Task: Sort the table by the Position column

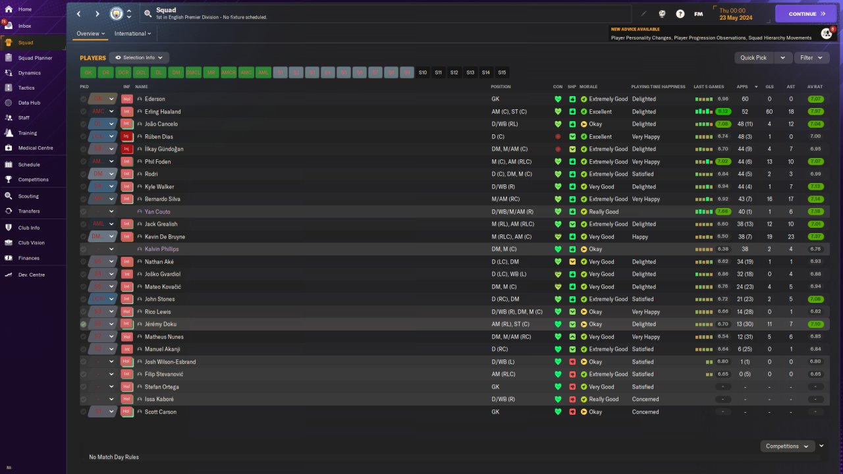Action: 502,87
